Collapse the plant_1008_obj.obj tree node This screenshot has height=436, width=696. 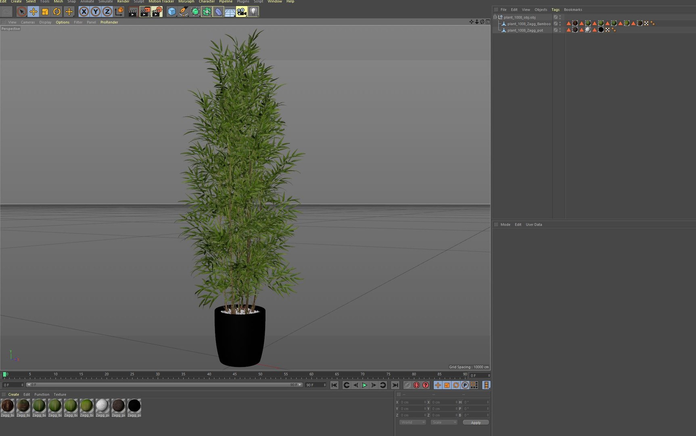click(x=495, y=17)
